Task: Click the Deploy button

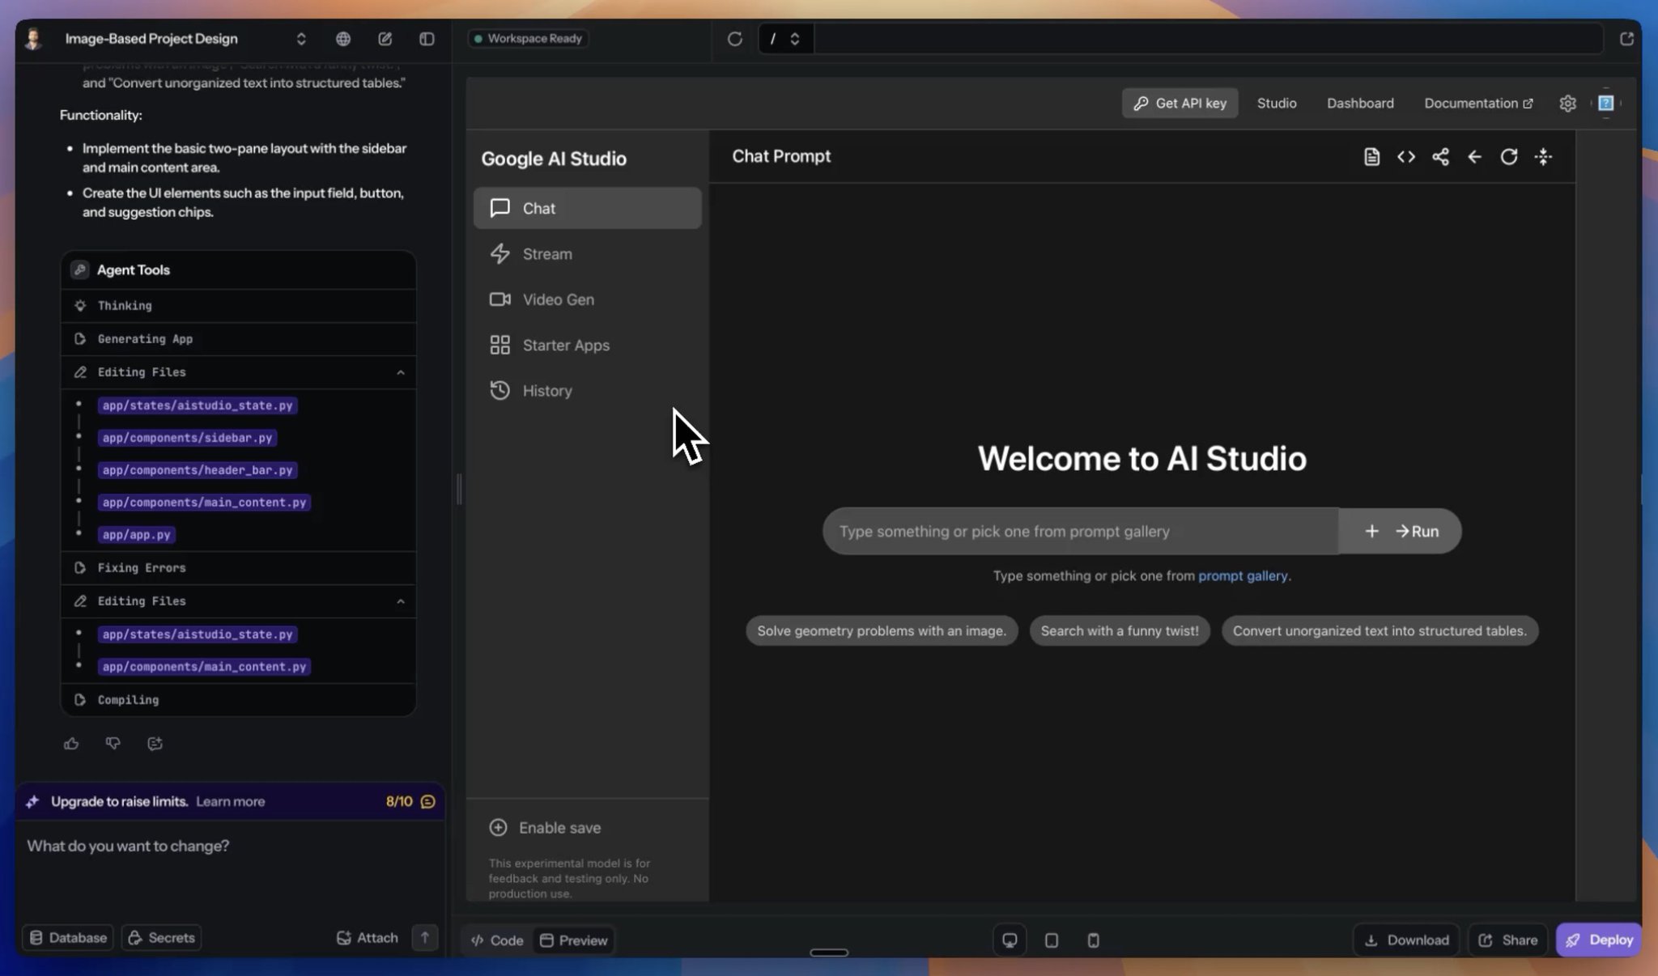Action: tap(1599, 940)
